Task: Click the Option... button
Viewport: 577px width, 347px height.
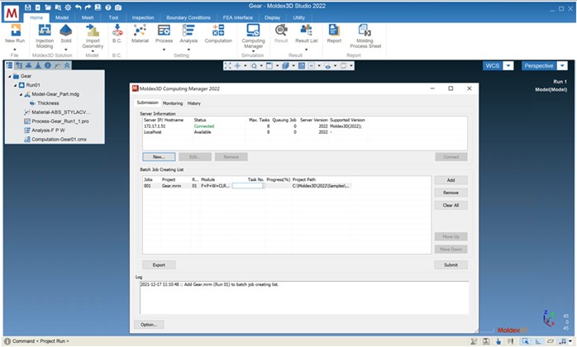Action: (149, 325)
